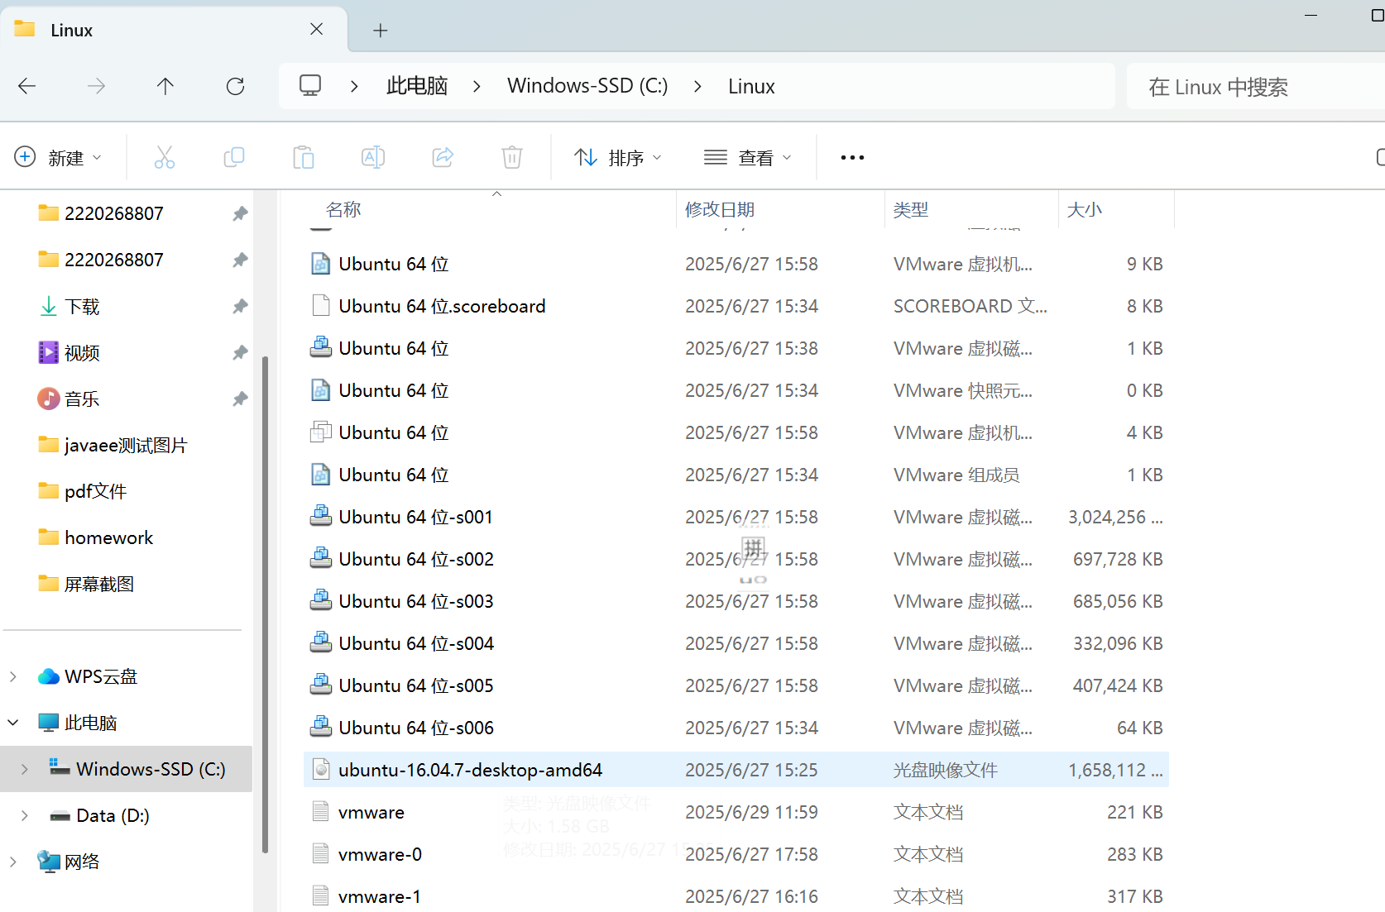1385x912 pixels.
Task: Select the Cut icon in the toolbar
Action: tap(164, 157)
